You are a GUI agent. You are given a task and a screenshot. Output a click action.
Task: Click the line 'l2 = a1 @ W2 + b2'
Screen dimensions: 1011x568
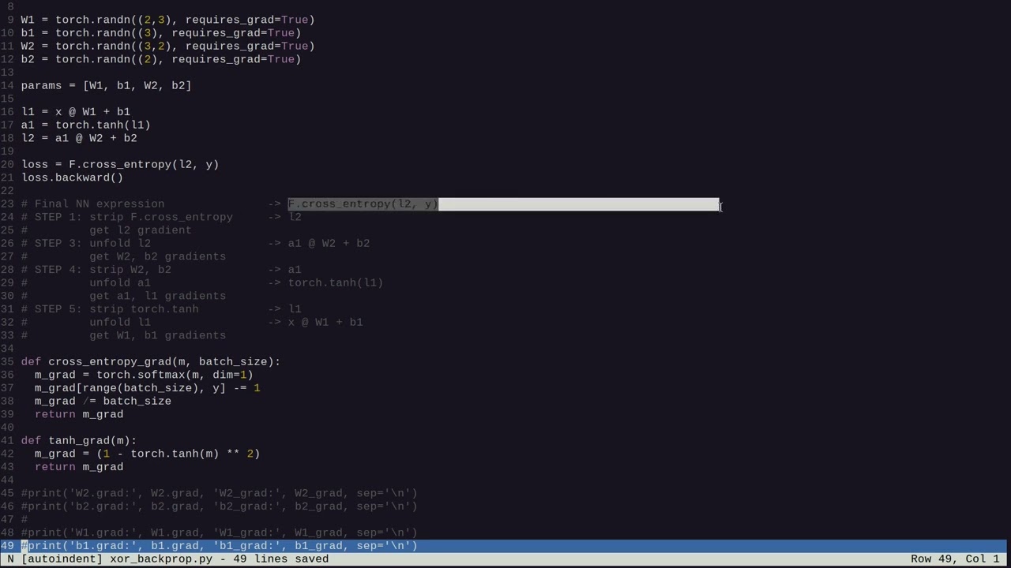tap(79, 138)
